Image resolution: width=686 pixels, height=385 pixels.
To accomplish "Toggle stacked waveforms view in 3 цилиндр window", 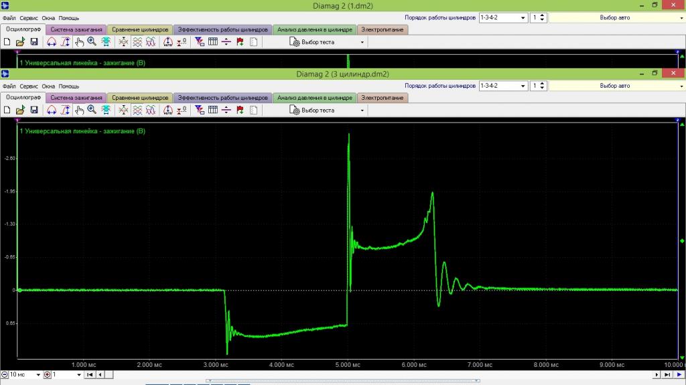I will coord(137,110).
